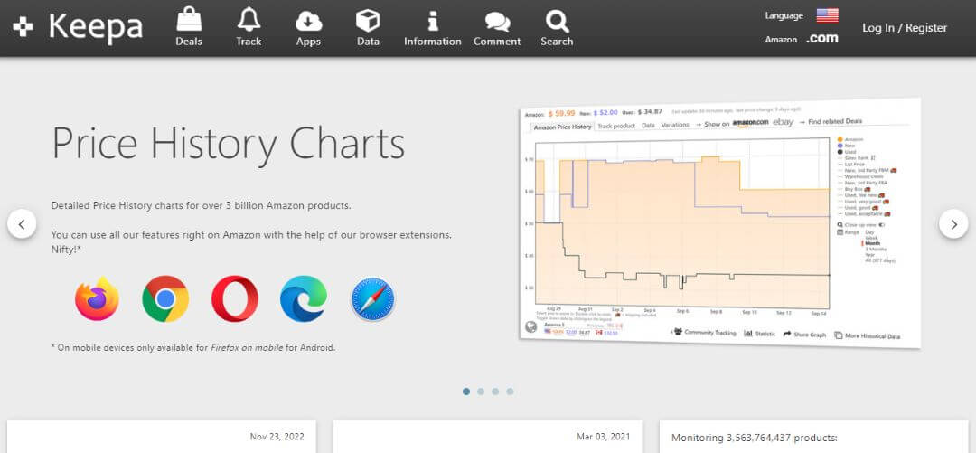Viewport: 976px width, 453px height.
Task: Click the Safari browser extension icon
Action: pos(372,299)
